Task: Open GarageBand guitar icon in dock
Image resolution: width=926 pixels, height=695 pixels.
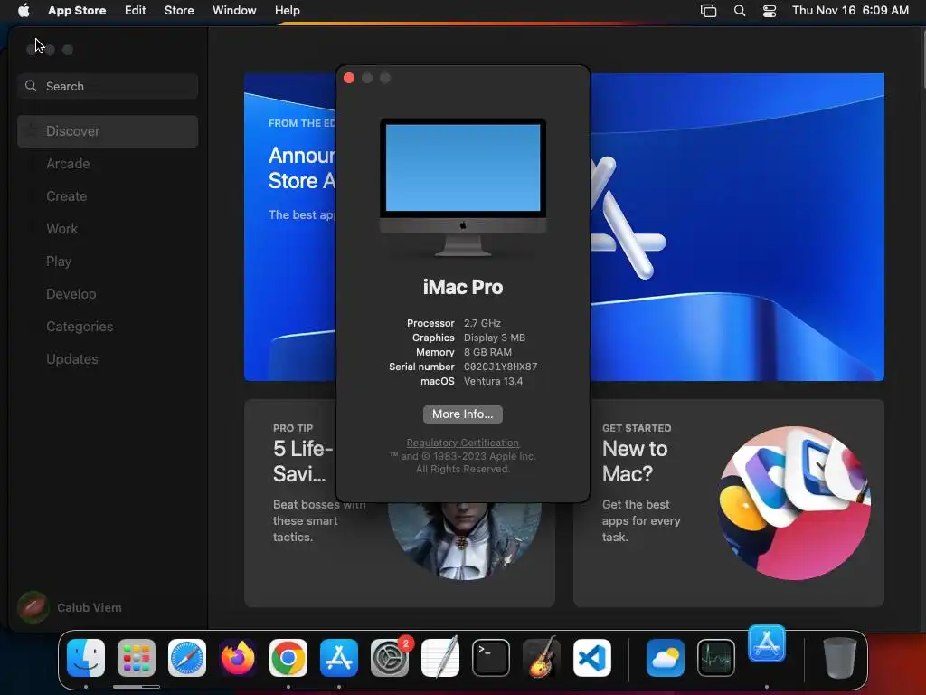Action: (x=542, y=658)
